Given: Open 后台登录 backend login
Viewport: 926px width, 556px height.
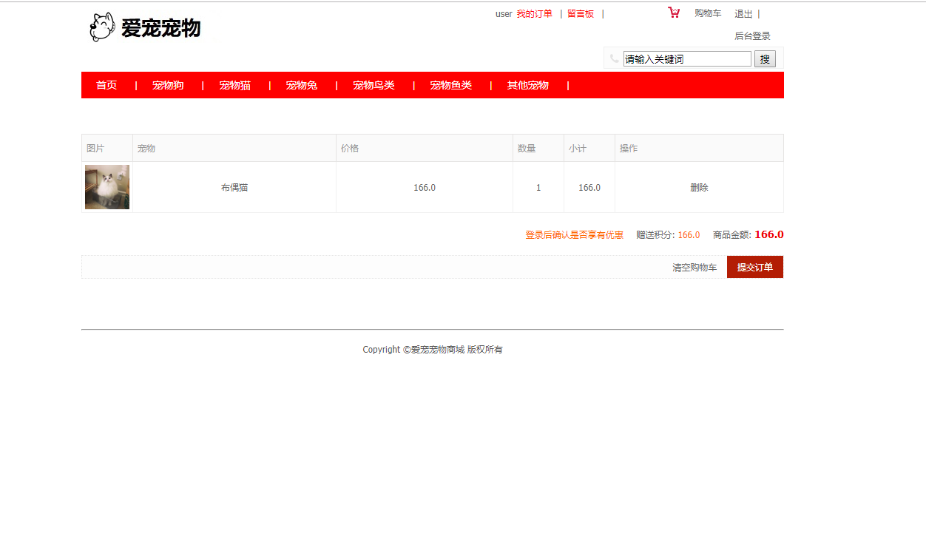Looking at the screenshot, I should (x=751, y=35).
